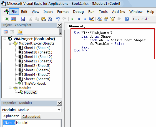Click the (Name) property value Module1
This screenshot has height=127, width=156.
click(x=38, y=123)
